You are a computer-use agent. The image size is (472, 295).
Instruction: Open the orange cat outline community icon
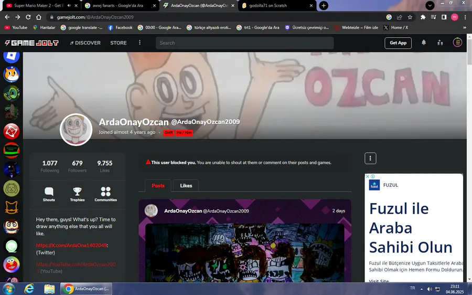(x=12, y=207)
